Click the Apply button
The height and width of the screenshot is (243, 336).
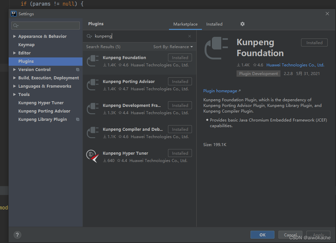pos(318,235)
